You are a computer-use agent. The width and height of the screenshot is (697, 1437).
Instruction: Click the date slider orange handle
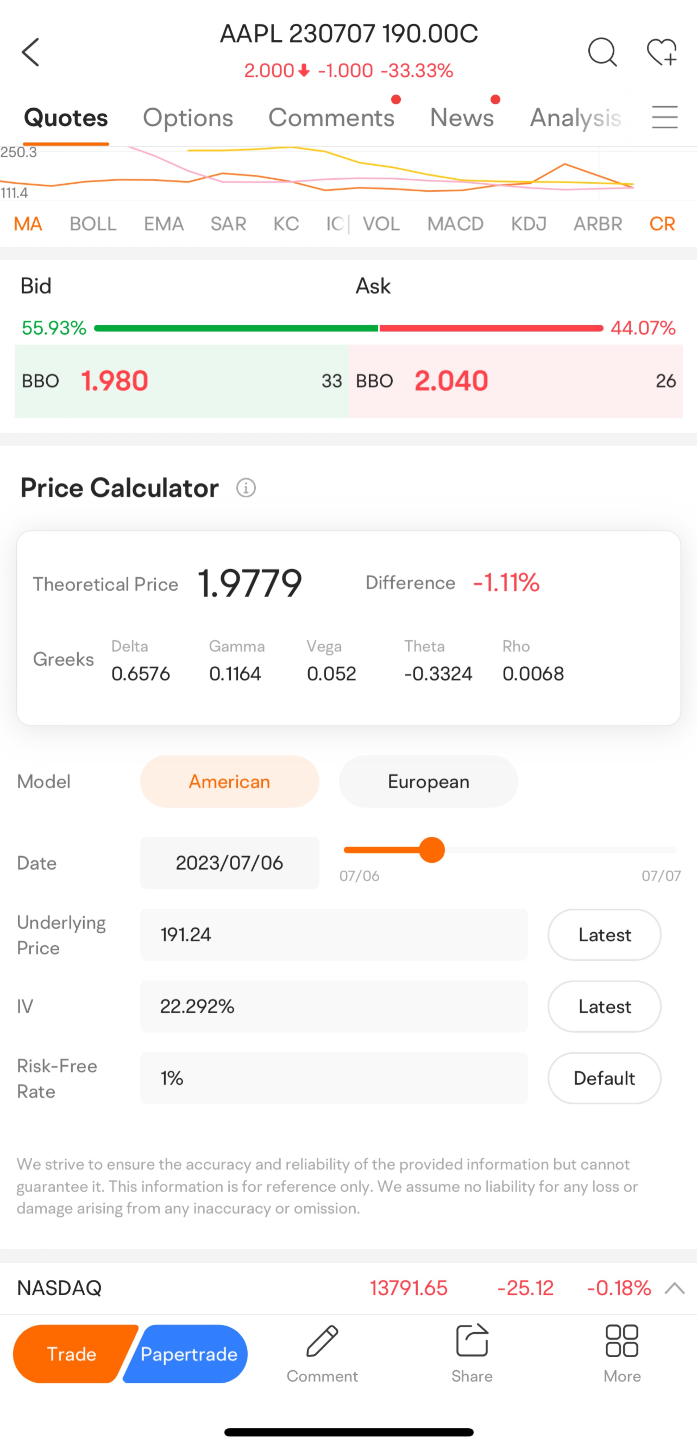point(431,850)
